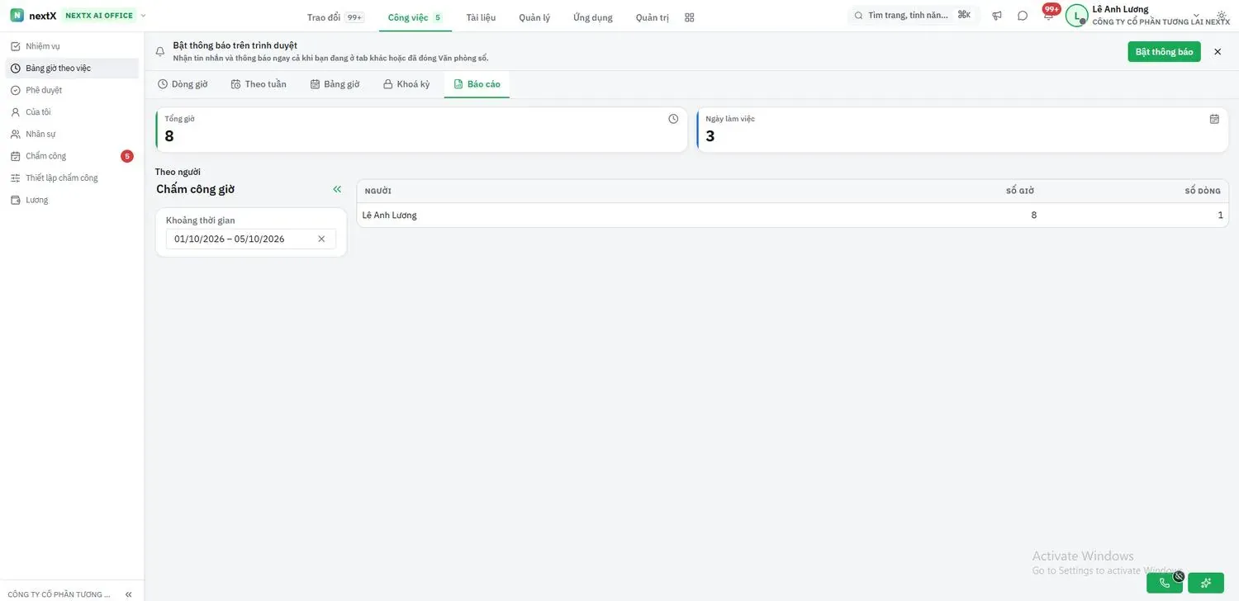Collapse the Chấm công giờ filter panel

[337, 189]
